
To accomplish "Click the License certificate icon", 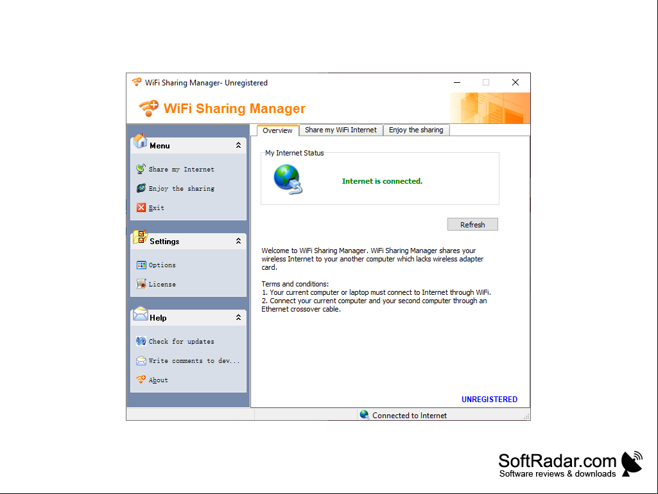I will [x=141, y=284].
